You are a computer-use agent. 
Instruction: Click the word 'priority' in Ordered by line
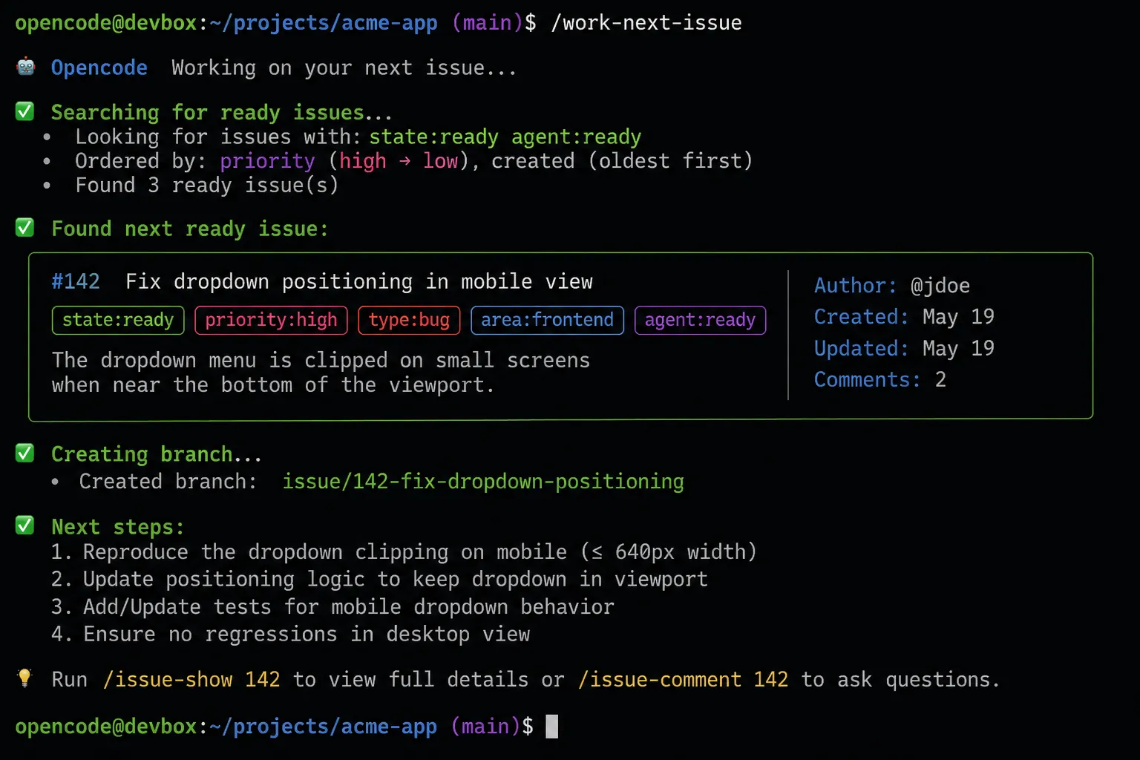[267, 161]
